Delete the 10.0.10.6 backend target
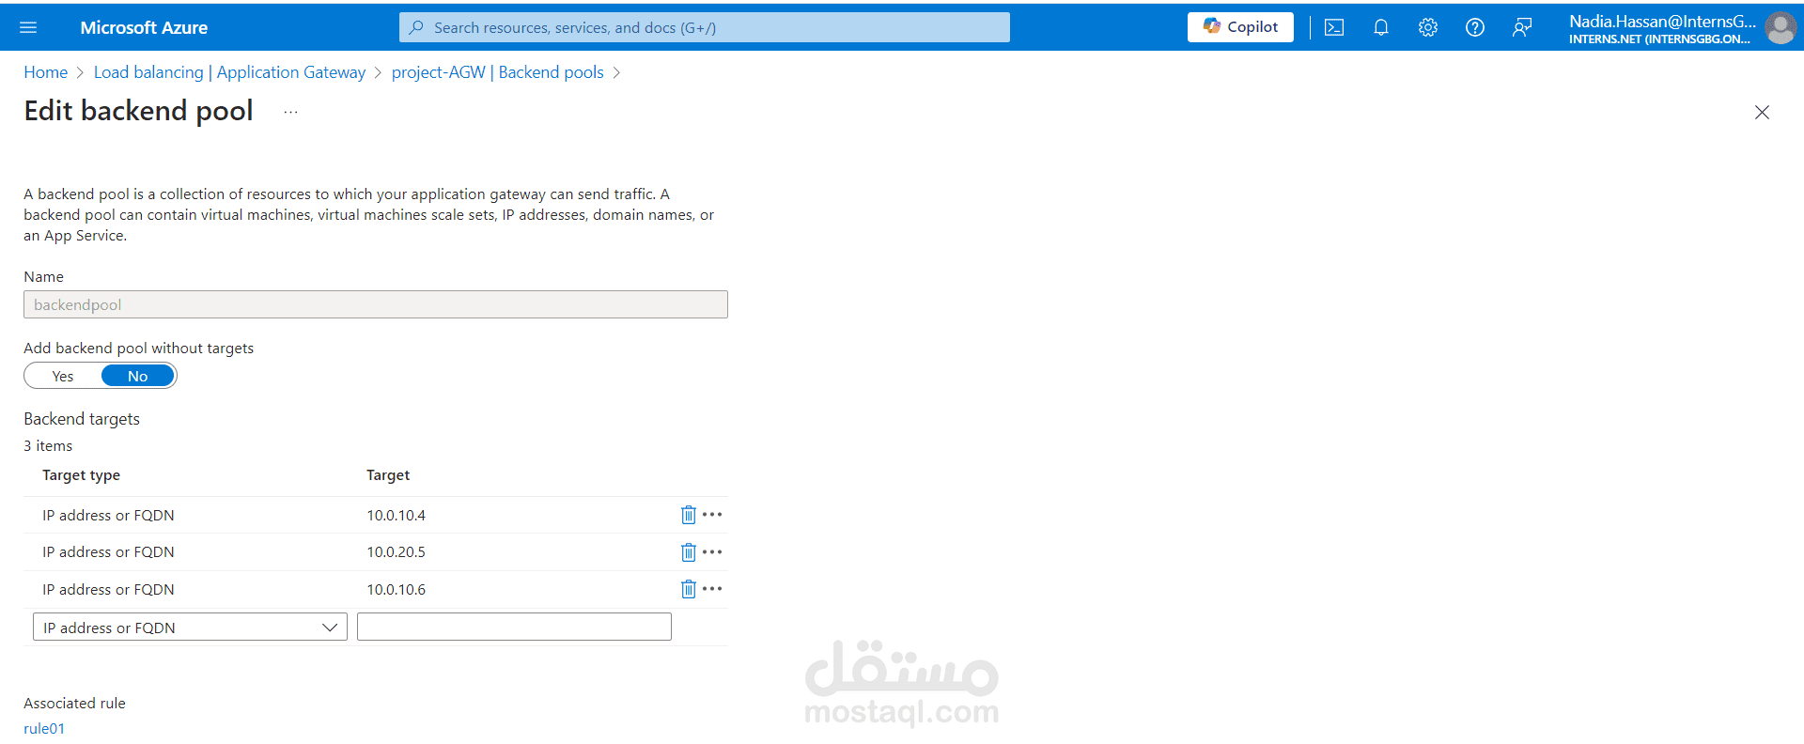Image resolution: width=1804 pixels, height=744 pixels. tap(689, 589)
